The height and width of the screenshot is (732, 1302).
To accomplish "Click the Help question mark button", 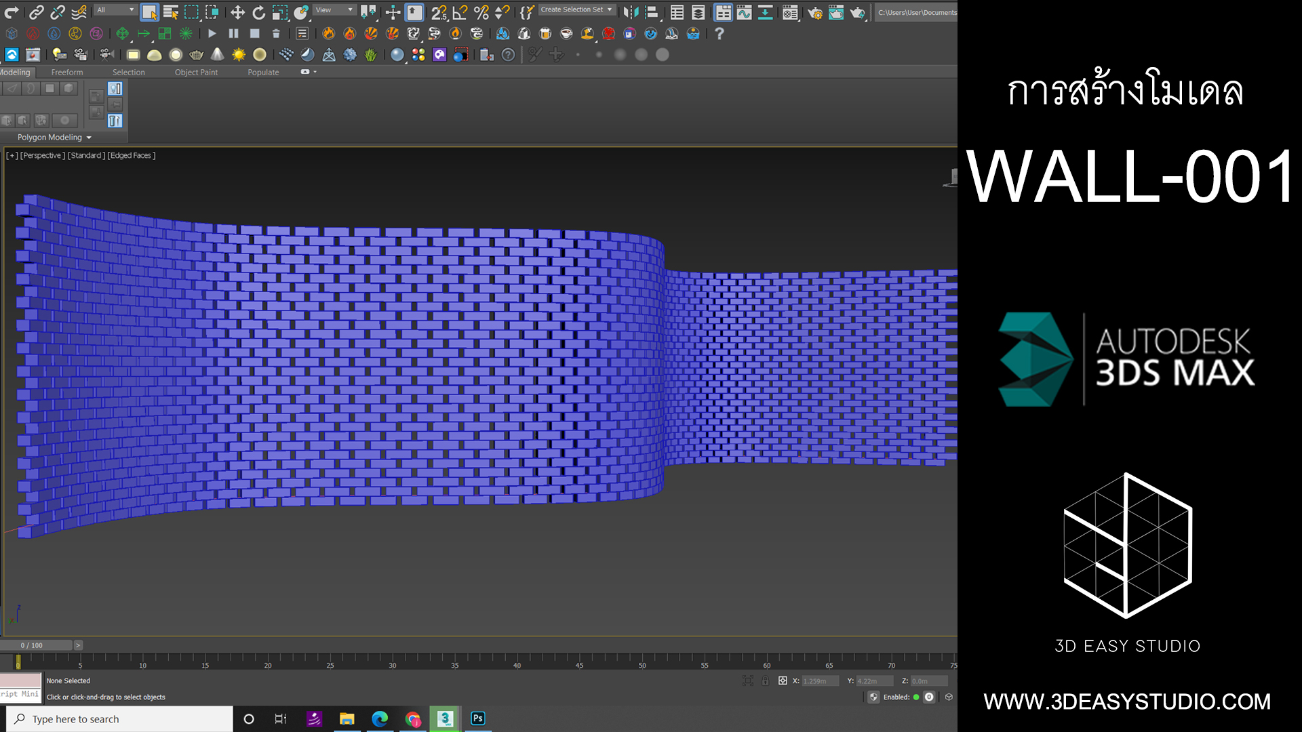I will [x=719, y=34].
